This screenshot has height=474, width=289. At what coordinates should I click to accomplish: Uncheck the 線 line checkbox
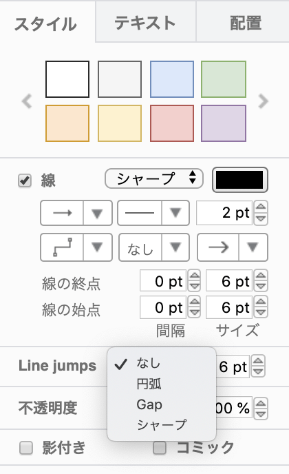click(25, 181)
